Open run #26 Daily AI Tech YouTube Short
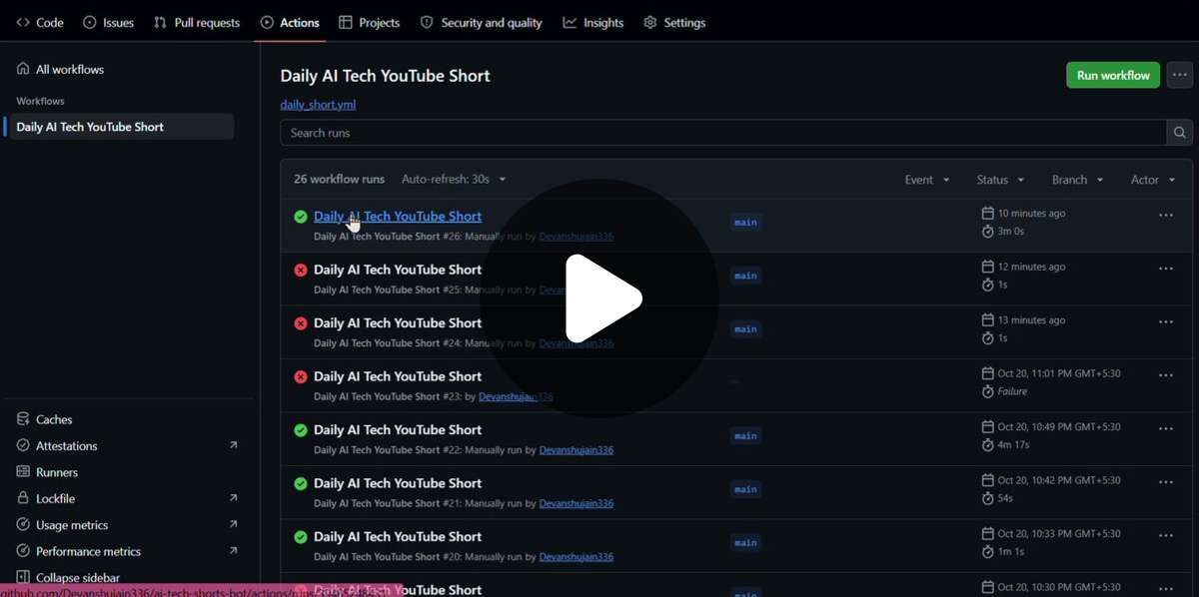 (x=398, y=216)
